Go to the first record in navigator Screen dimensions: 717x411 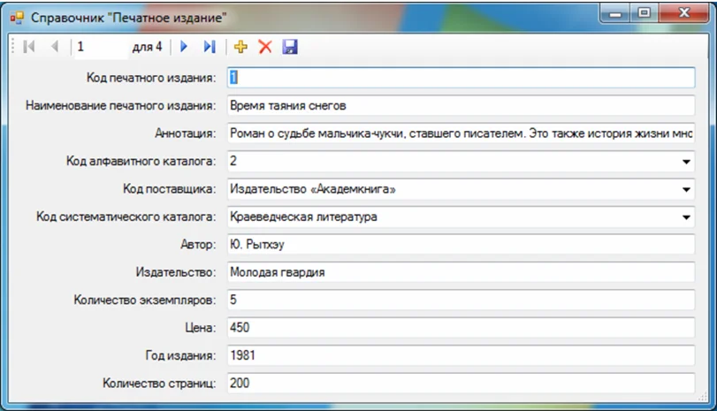tap(29, 47)
